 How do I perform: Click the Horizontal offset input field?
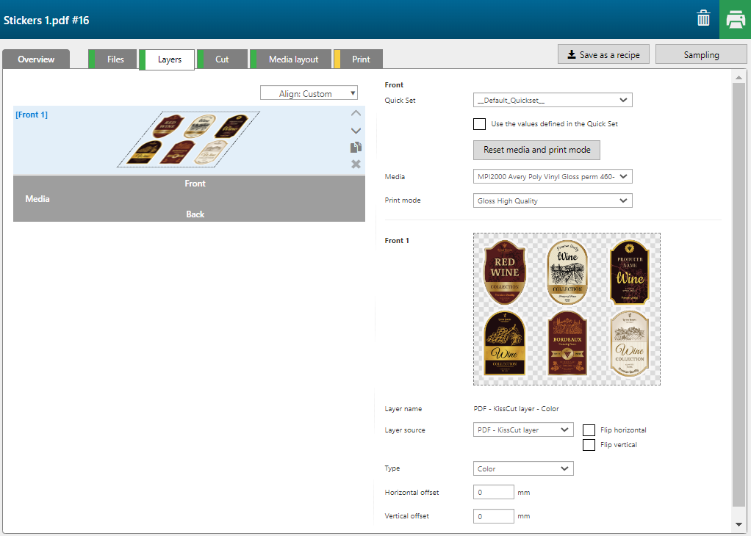point(494,493)
